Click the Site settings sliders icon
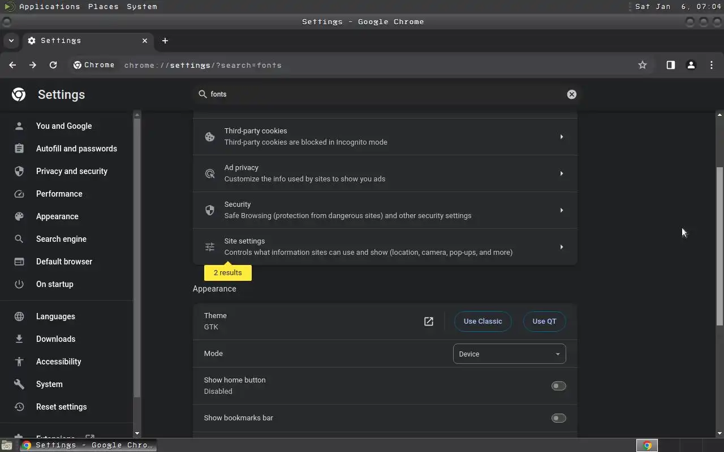724x452 pixels. coord(210,247)
